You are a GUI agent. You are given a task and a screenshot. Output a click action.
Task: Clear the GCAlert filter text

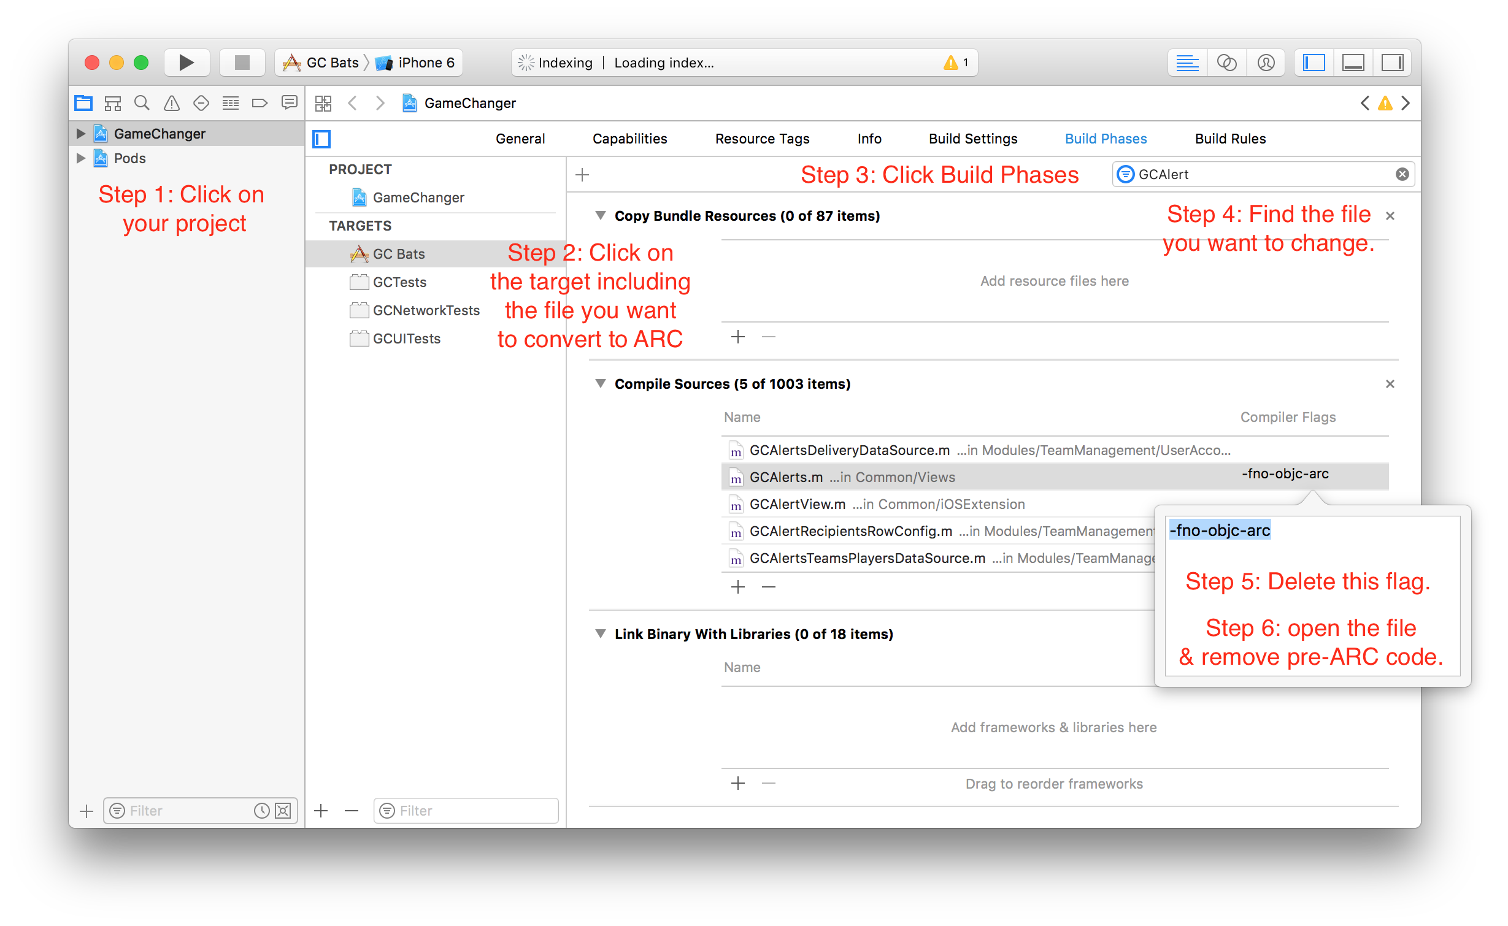1402,175
